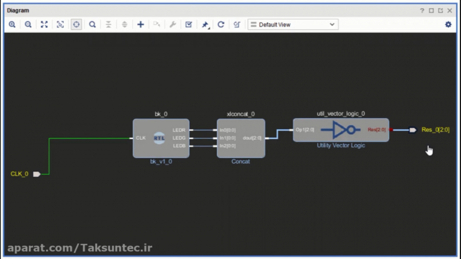Float the Diagram panel window
461x259 pixels.
441,11
